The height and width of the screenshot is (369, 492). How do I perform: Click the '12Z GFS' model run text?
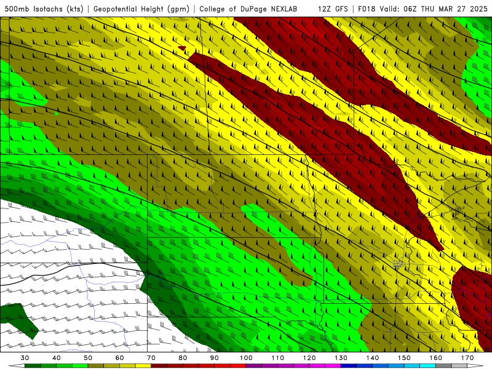pos(333,9)
